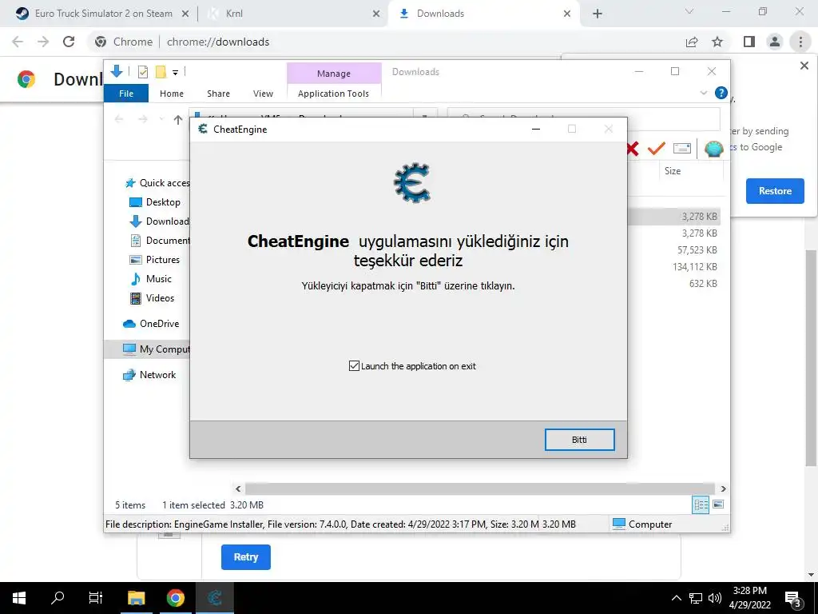Select the file sized 134,112 KB
Viewport: 818px width, 614px height.
[x=694, y=267]
